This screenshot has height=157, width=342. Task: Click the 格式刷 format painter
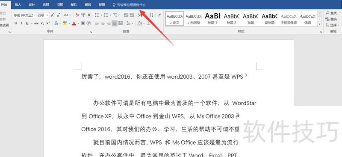4,25
